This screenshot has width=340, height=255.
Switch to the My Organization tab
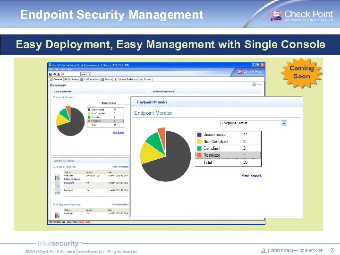point(90,79)
